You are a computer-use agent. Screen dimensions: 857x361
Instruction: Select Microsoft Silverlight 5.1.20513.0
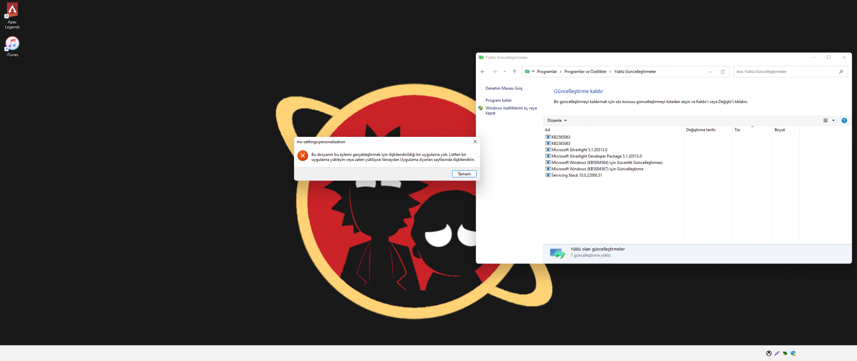(579, 150)
